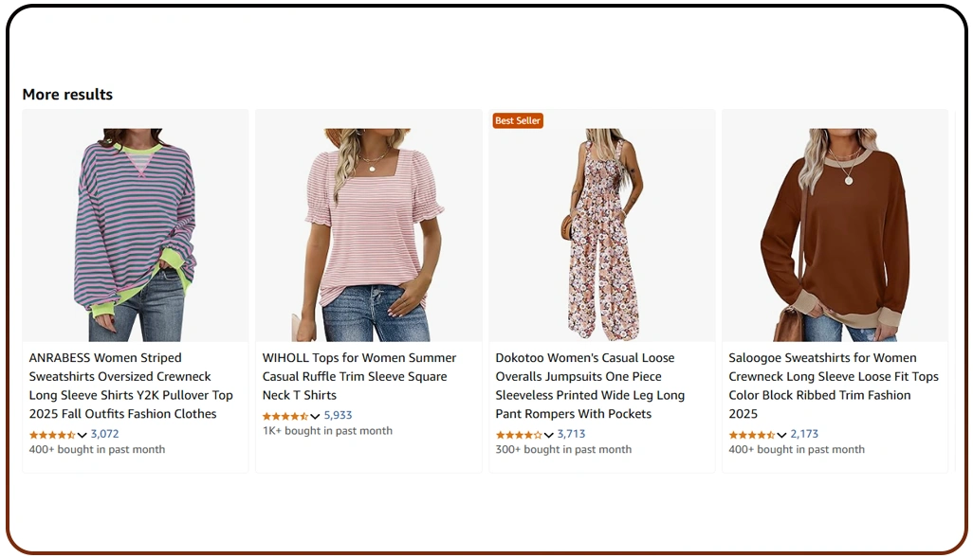Click the striped purple sweatshirt product image
The image size is (973, 558).
pyautogui.click(x=136, y=234)
